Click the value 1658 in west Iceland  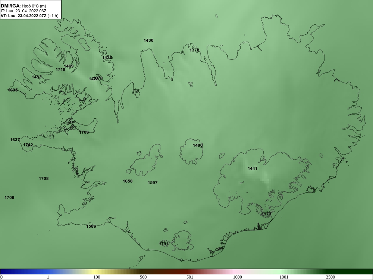[128, 181]
